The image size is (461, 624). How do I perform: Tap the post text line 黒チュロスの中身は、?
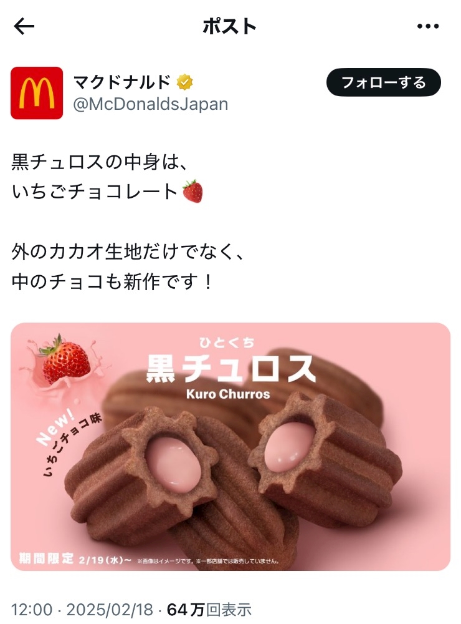pos(99,162)
